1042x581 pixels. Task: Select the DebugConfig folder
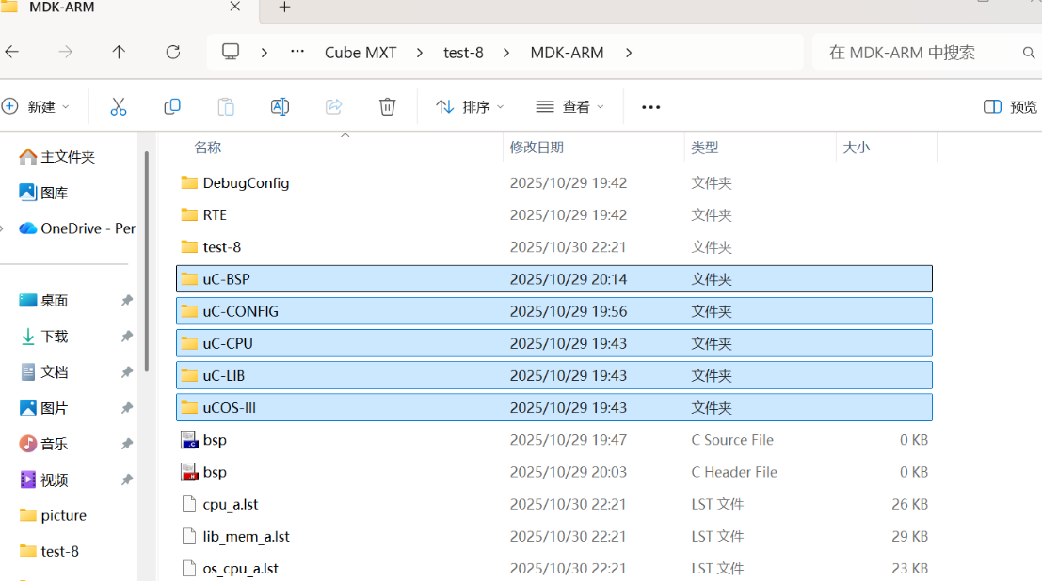(x=554, y=182)
